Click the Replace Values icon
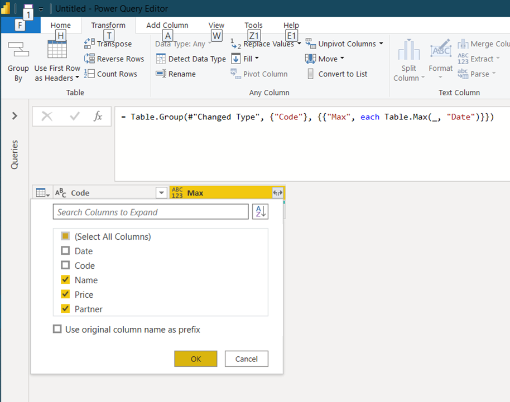 (236, 43)
